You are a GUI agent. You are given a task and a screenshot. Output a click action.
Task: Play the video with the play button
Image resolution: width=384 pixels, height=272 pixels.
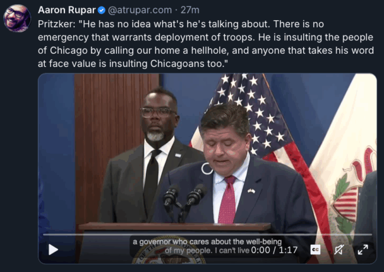tap(53, 250)
